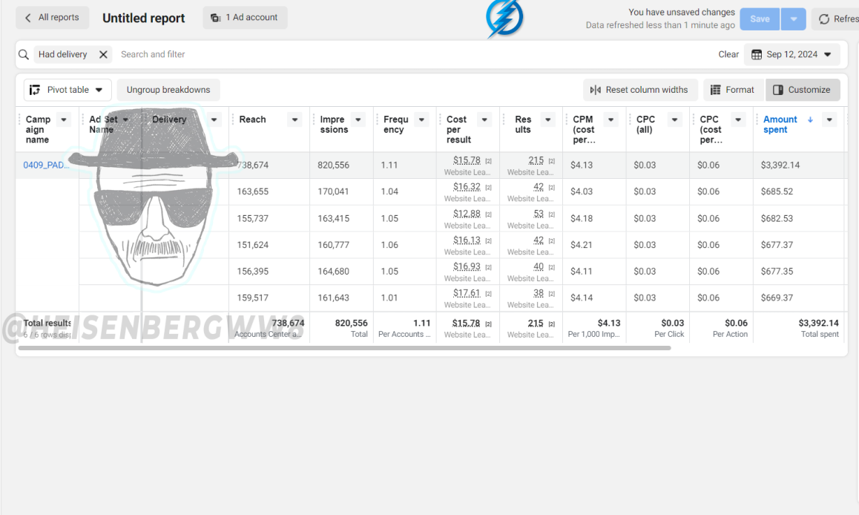The image size is (859, 515).
Task: Click the total 215 results value
Action: [536, 324]
